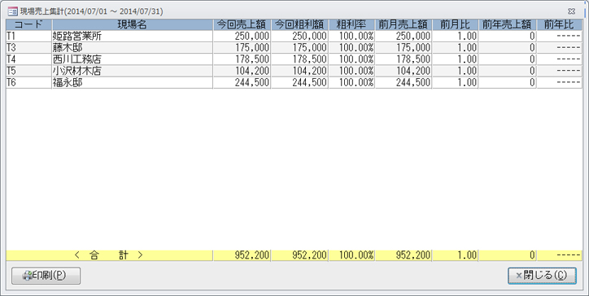The image size is (589, 296).
Task: Click total 前月売上額 952,200
Action: (404, 255)
